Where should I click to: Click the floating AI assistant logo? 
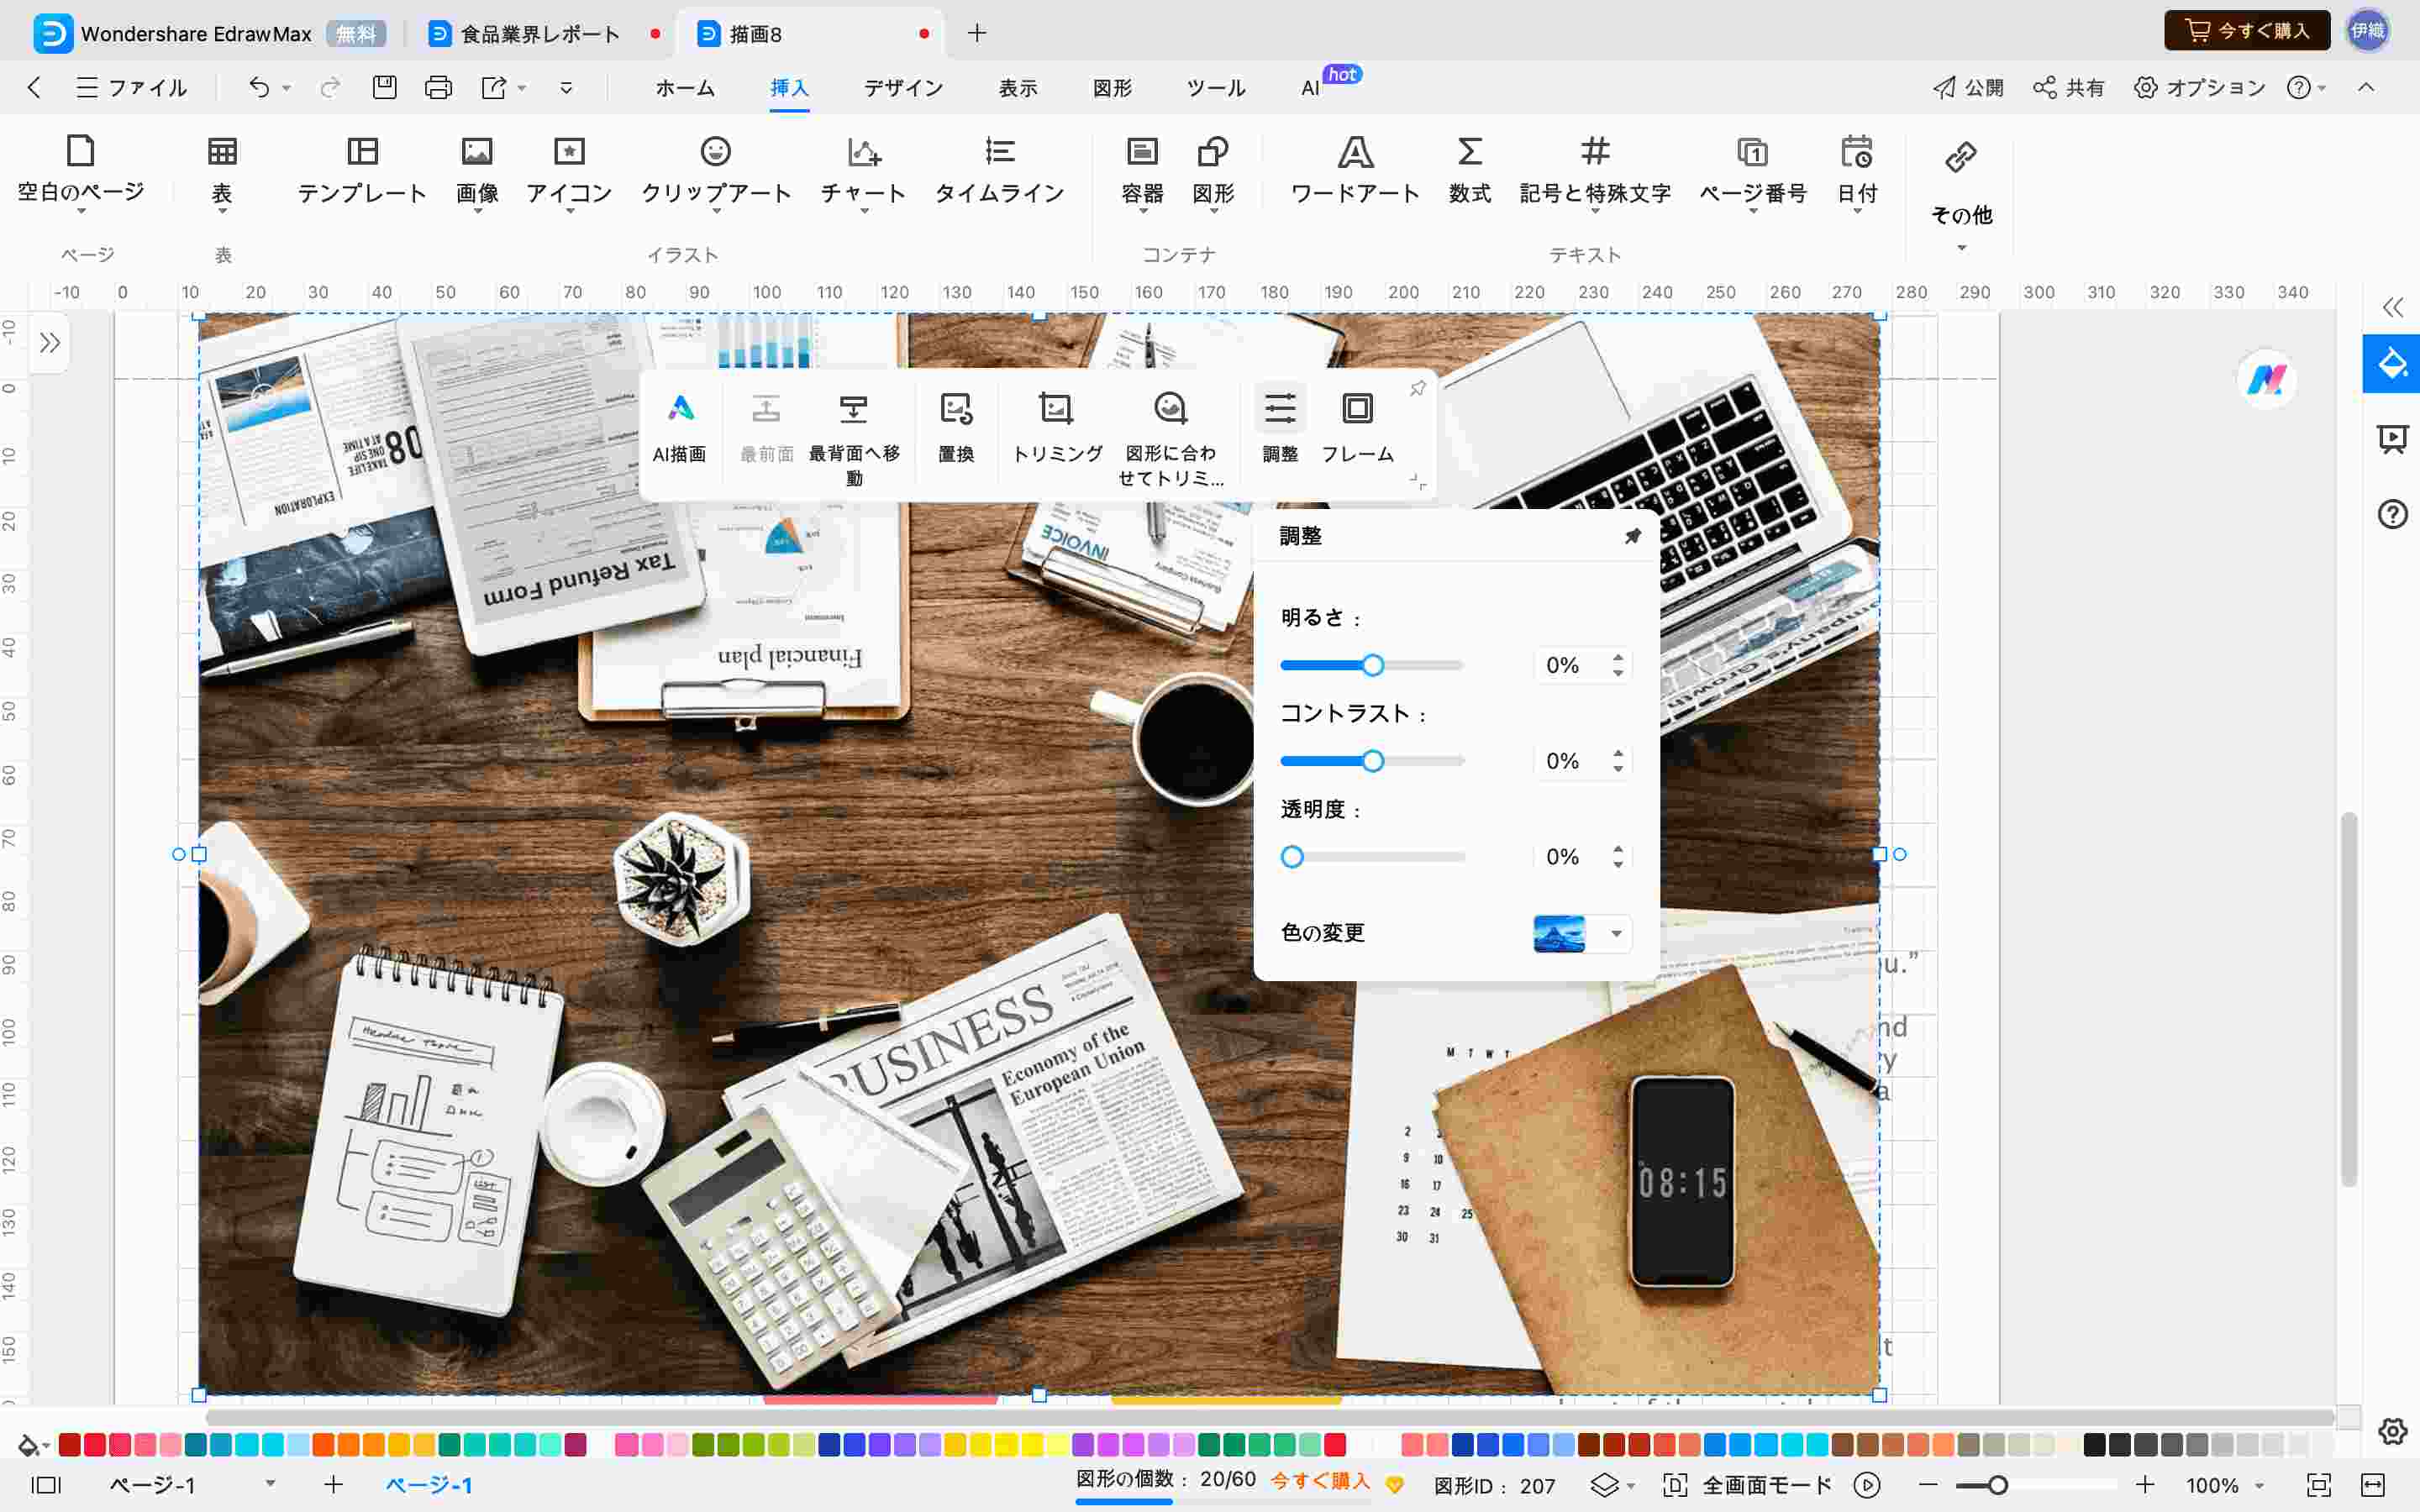2266,379
